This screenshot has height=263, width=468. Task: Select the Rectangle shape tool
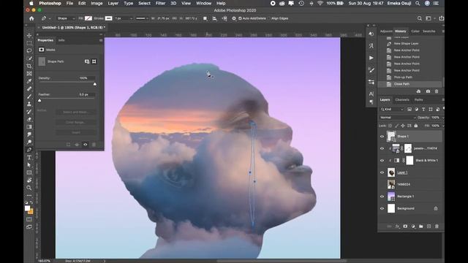(29, 172)
